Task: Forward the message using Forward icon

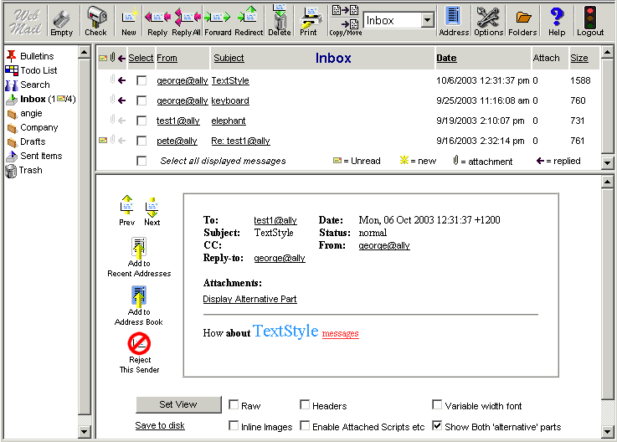Action: (x=218, y=18)
